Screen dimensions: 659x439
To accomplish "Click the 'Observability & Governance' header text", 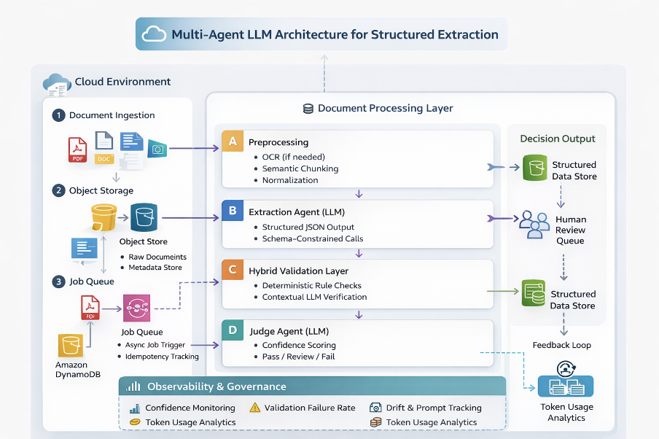I will click(217, 386).
